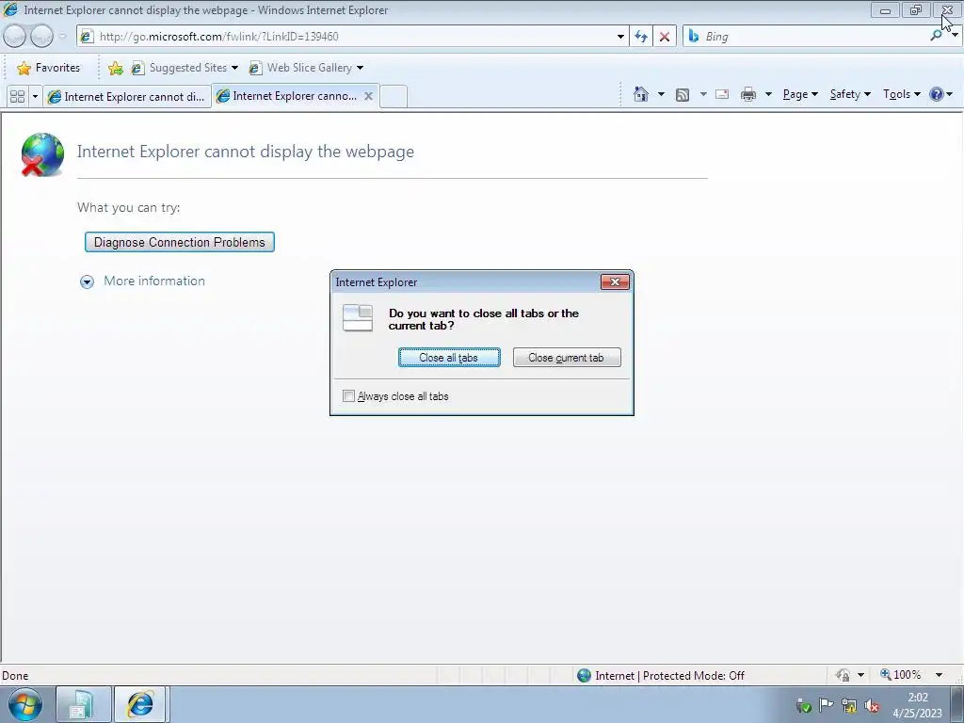Image resolution: width=964 pixels, height=723 pixels.
Task: Click Close all tabs button
Action: click(449, 358)
